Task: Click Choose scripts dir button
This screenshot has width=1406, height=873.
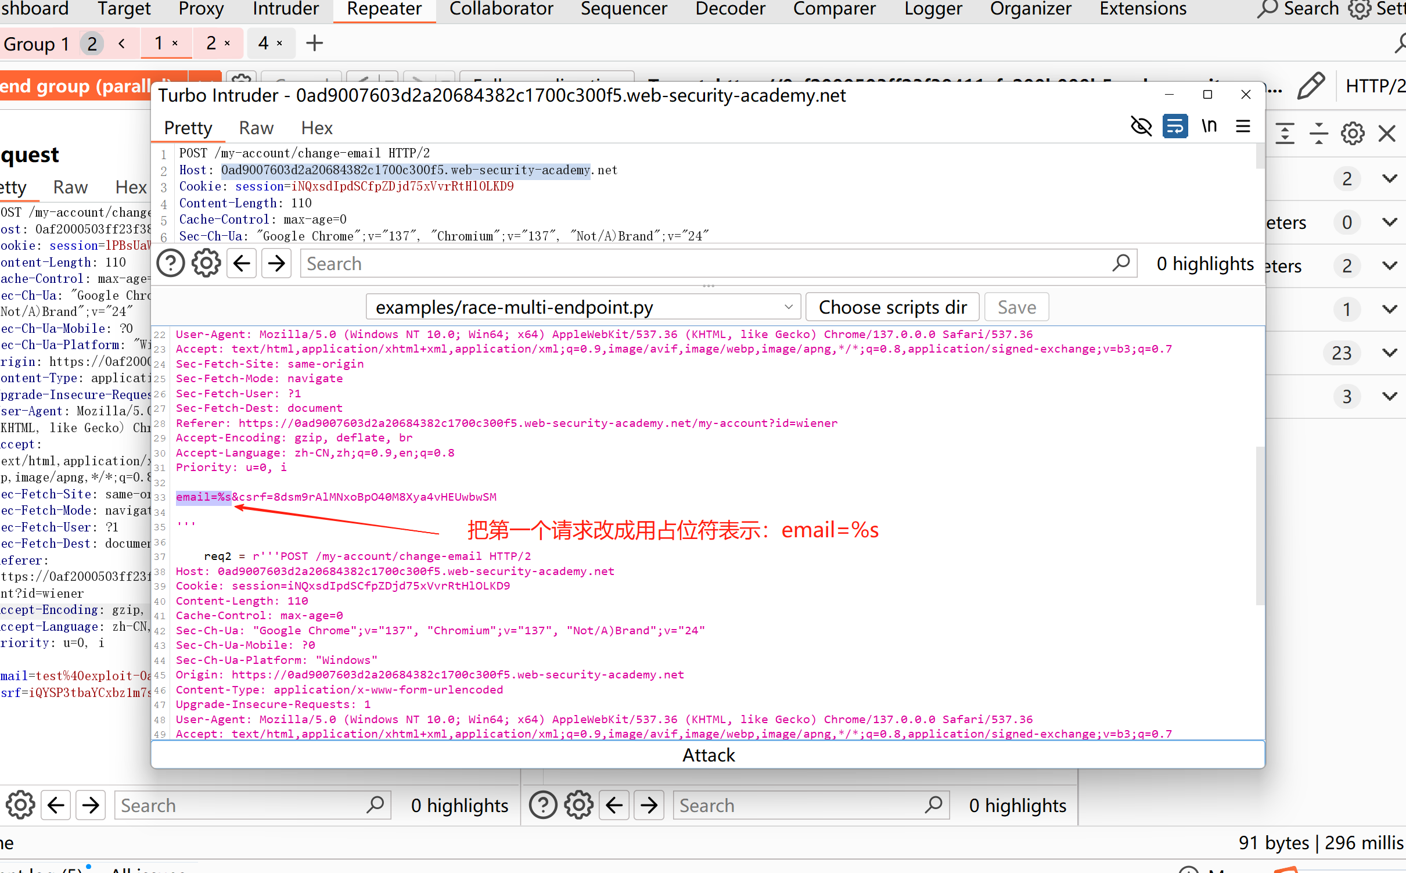Action: point(892,307)
